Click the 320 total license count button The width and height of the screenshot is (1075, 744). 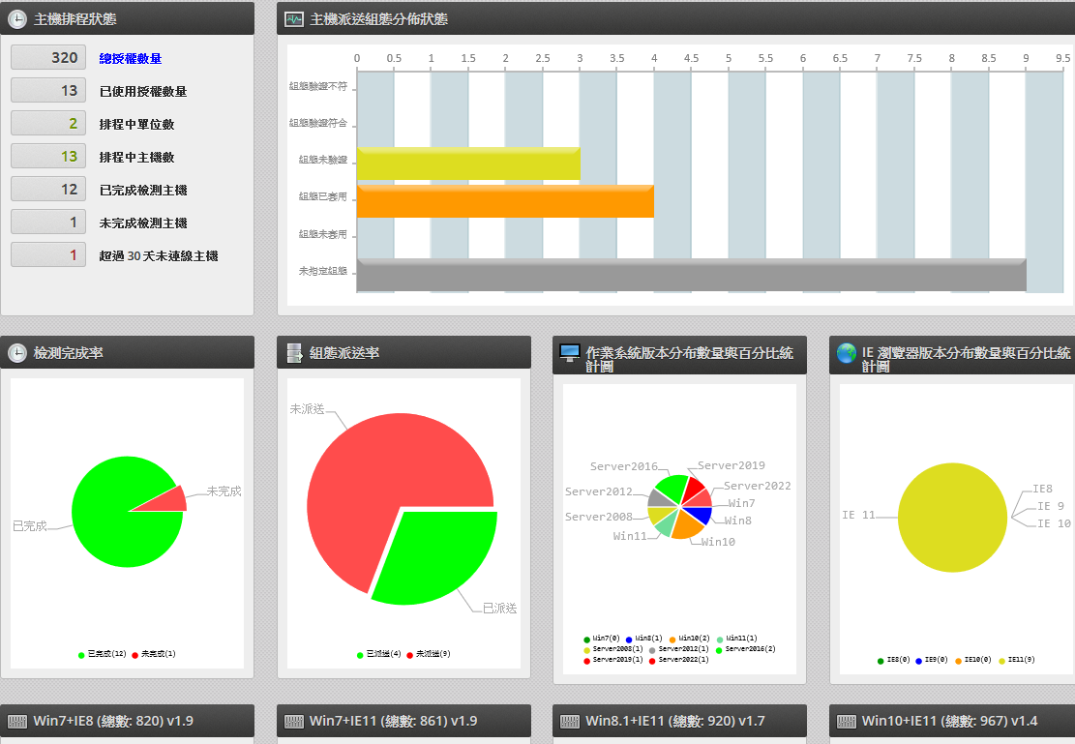click(48, 58)
